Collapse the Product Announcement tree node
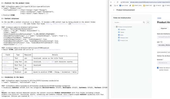This screenshot has height=99, width=170. point(114,27)
